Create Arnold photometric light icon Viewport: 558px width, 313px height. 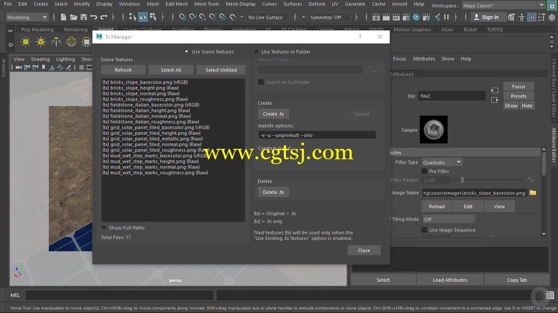point(56,42)
